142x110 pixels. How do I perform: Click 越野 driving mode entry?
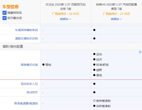99,70
